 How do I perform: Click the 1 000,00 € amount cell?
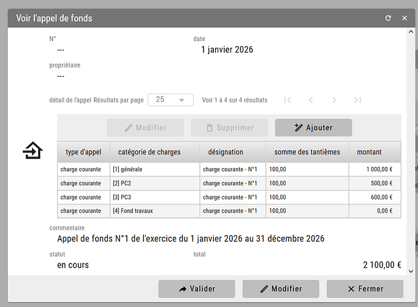(375, 169)
